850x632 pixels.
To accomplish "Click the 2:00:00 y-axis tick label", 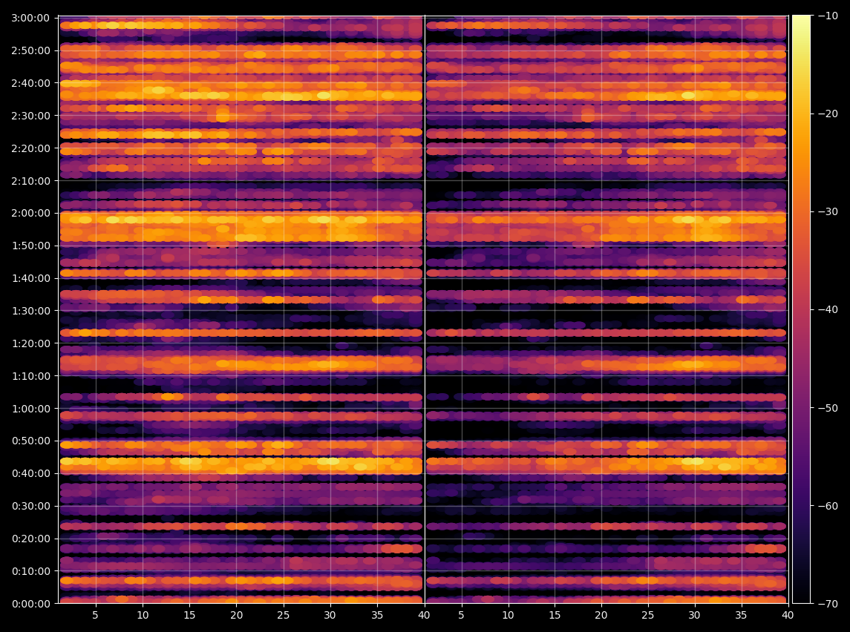I will pyautogui.click(x=30, y=214).
